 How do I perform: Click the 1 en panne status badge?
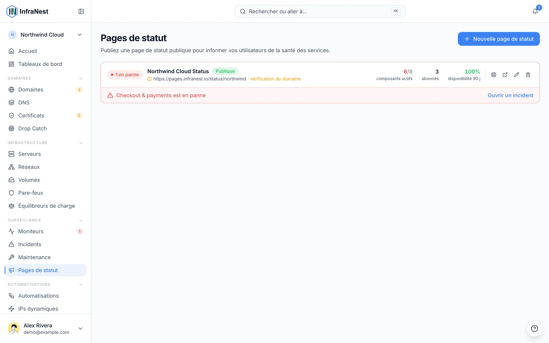pyautogui.click(x=125, y=75)
